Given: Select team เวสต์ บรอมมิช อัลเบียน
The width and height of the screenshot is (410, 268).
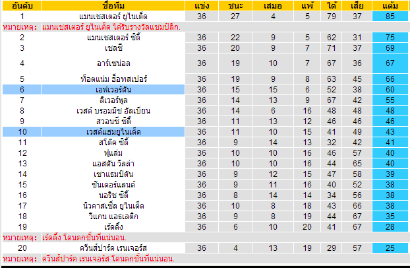Looking at the screenshot, I should [x=113, y=111].
